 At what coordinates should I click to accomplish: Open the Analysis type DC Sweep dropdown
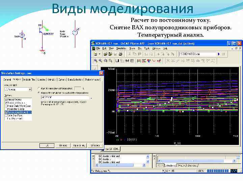tap(18, 89)
